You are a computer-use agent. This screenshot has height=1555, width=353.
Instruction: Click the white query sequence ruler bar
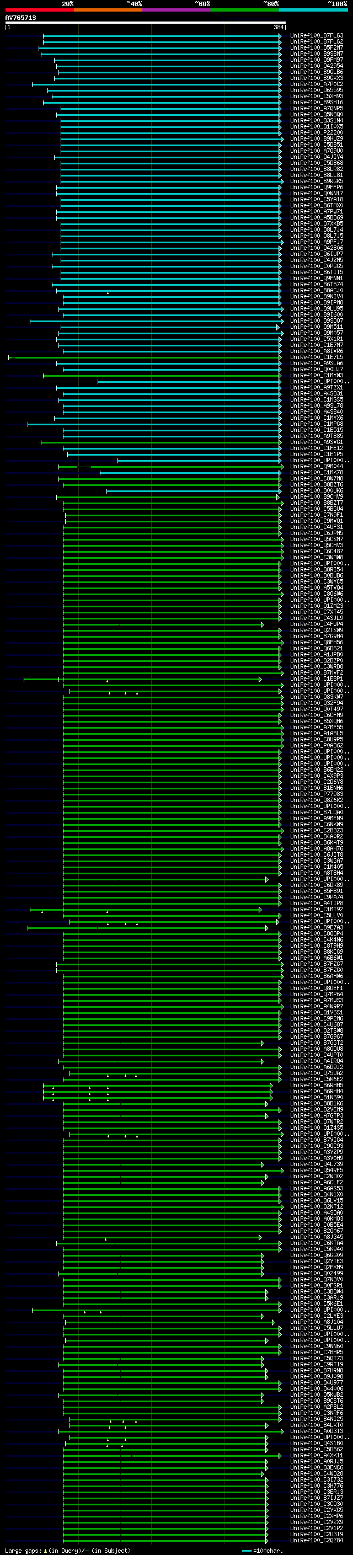(146, 22)
